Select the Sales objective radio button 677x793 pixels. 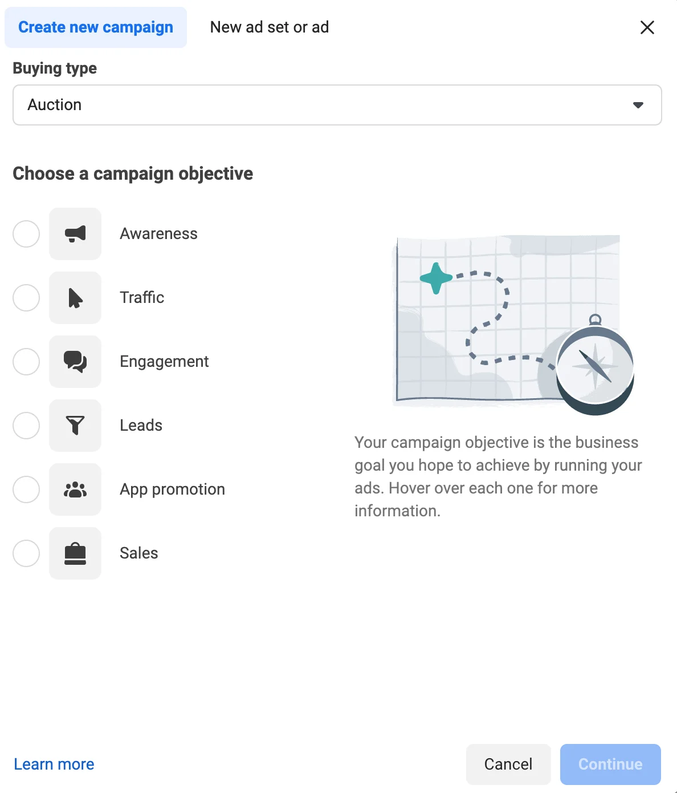(26, 553)
